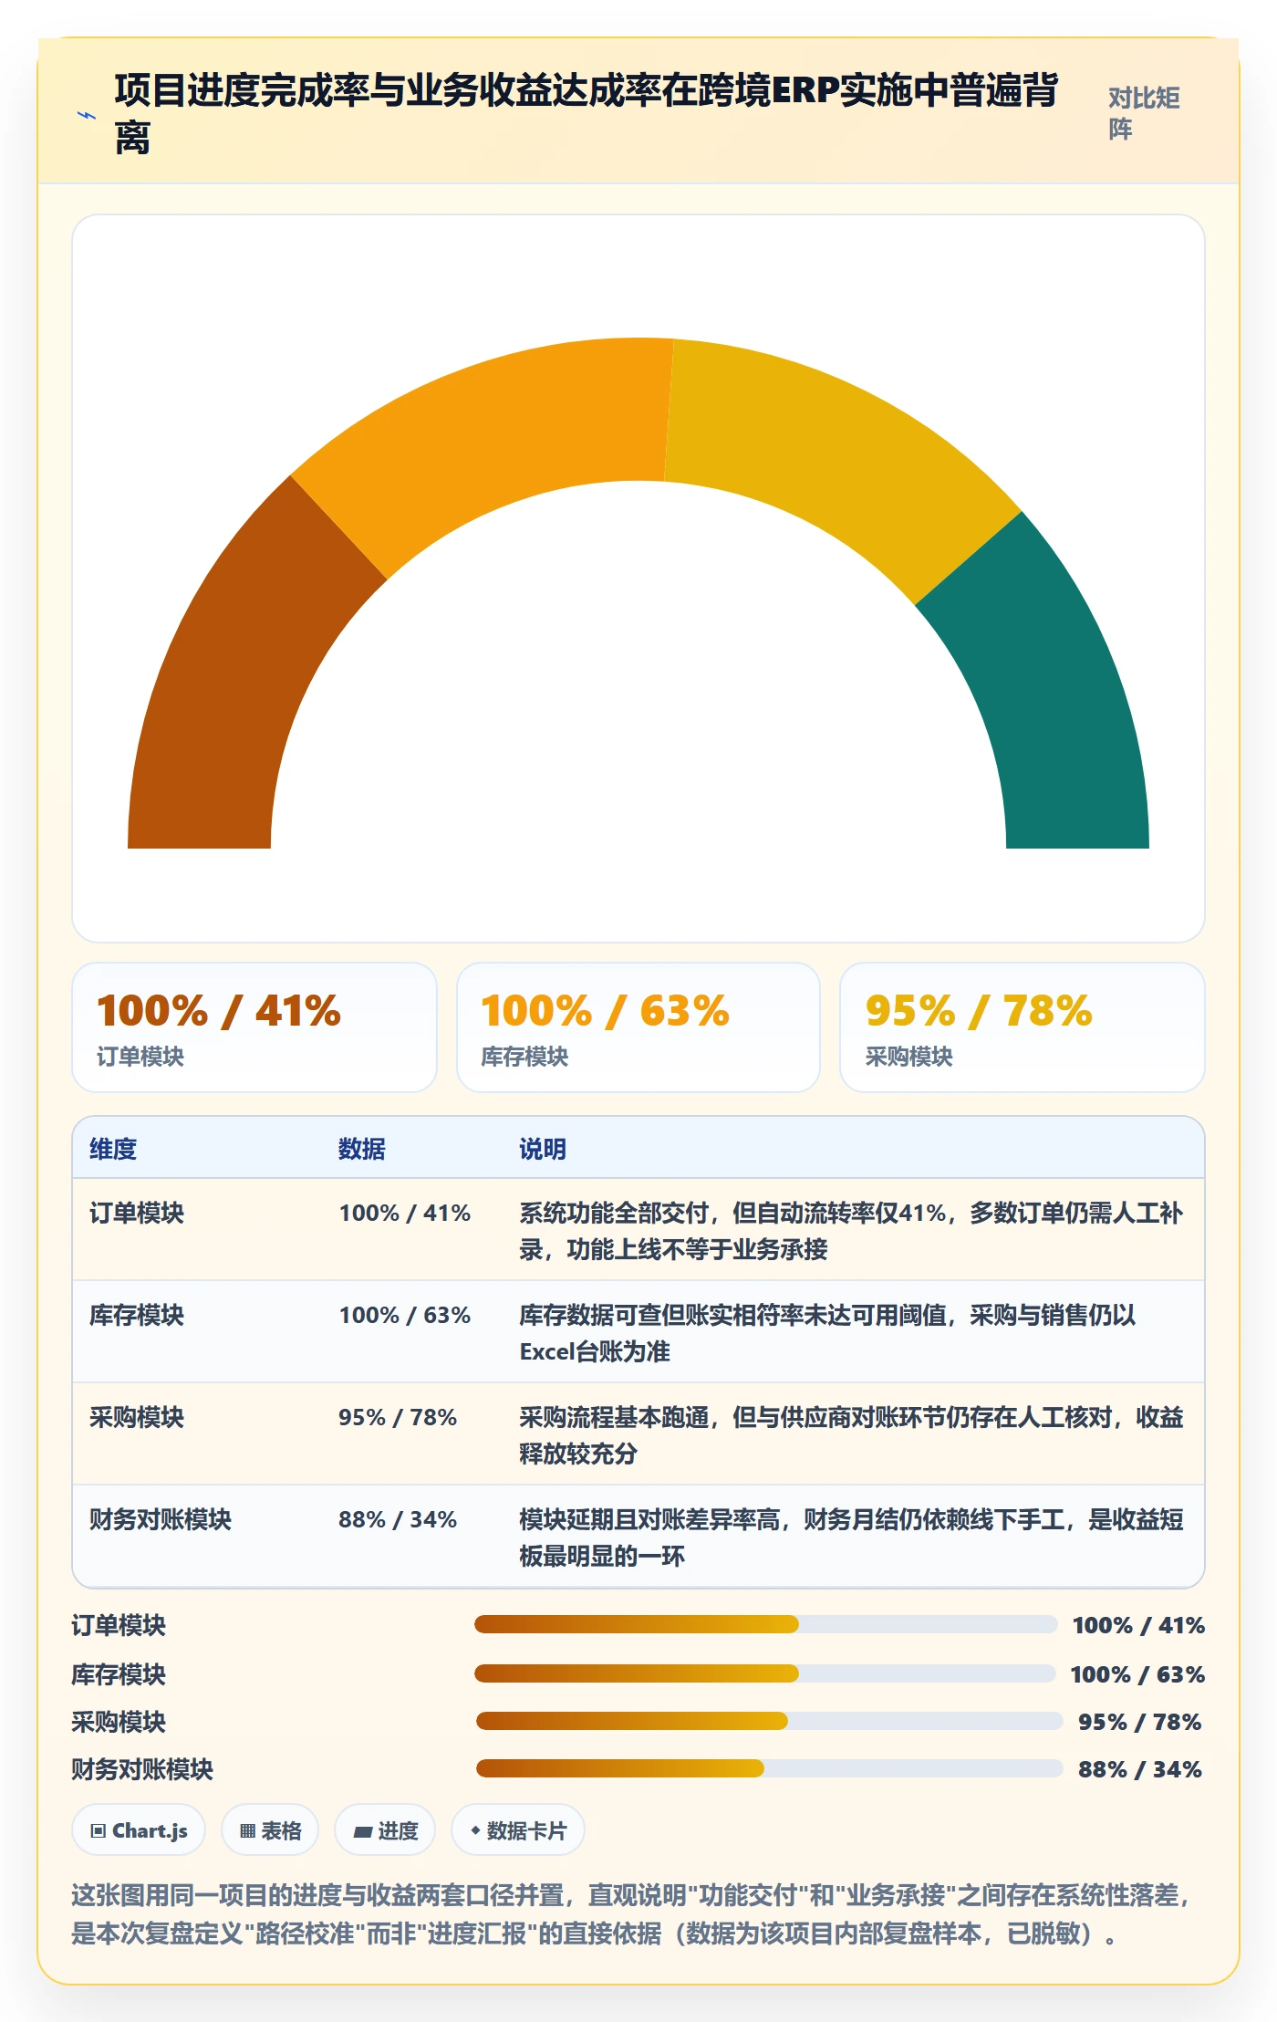Click the 88% / 34% table data cell
The image size is (1277, 2022).
point(398,1519)
